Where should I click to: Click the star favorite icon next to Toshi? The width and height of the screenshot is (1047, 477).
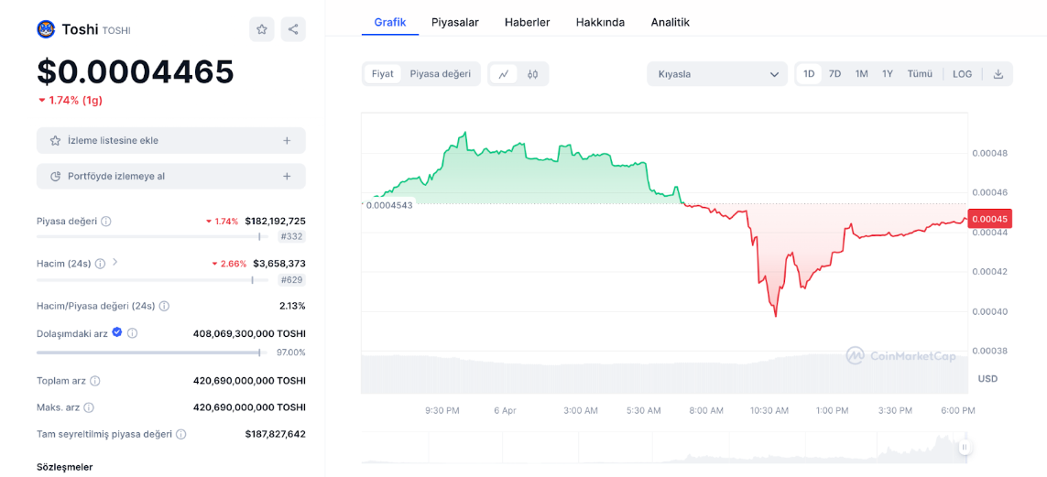(262, 29)
